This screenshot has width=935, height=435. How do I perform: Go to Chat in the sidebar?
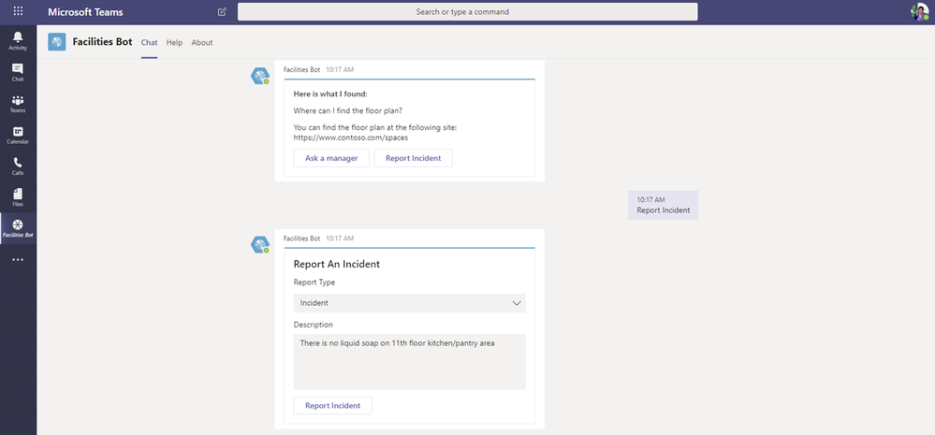pyautogui.click(x=18, y=72)
